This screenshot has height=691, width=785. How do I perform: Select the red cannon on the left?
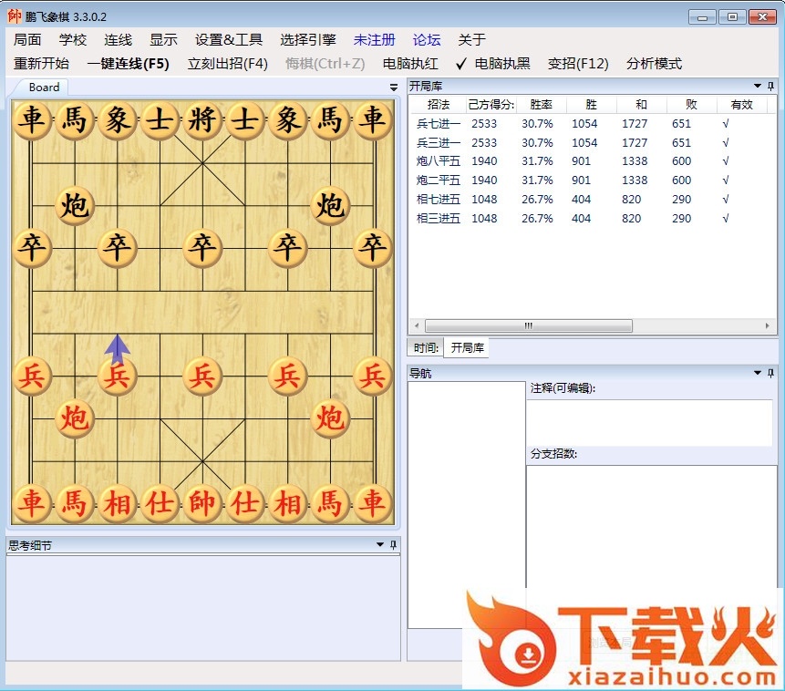(x=75, y=418)
